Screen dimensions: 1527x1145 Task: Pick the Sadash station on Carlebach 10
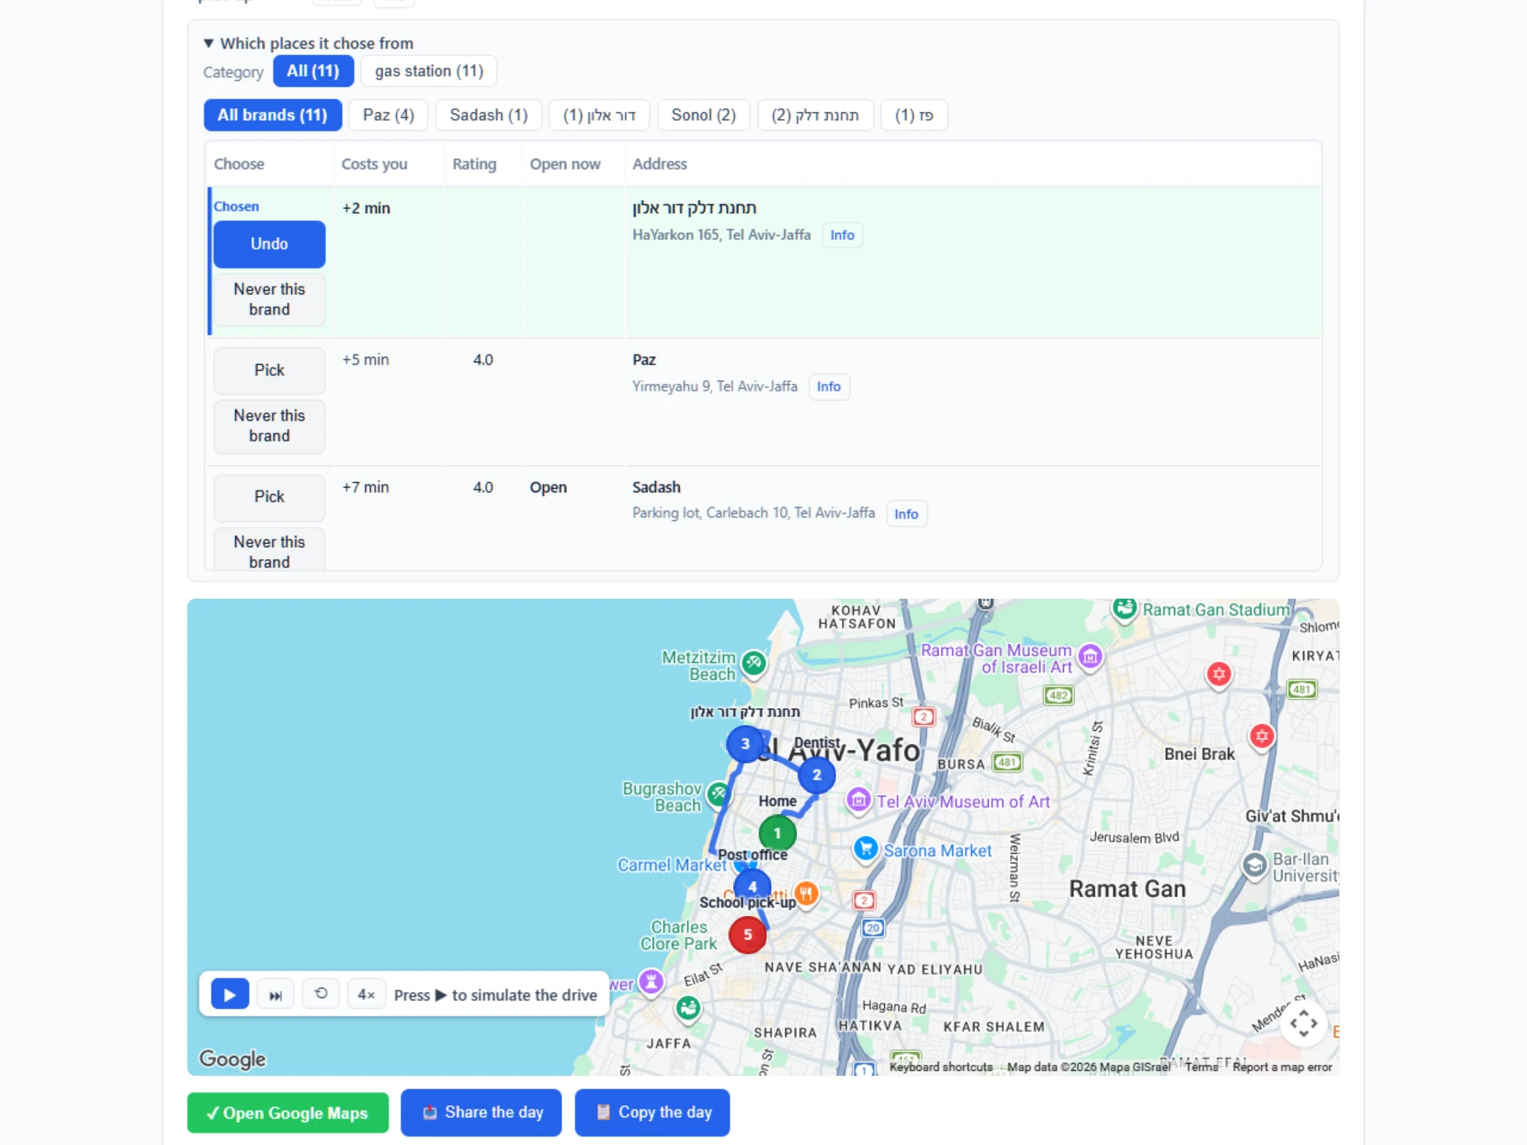click(x=270, y=497)
